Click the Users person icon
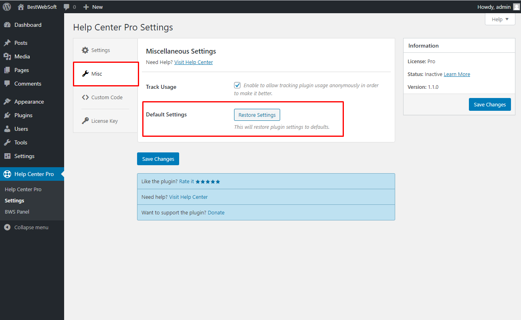 coord(7,129)
